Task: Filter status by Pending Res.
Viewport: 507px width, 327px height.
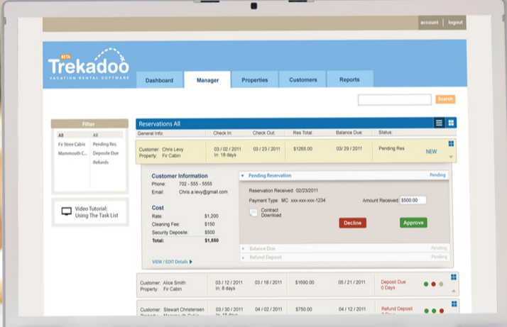Action: [105, 144]
